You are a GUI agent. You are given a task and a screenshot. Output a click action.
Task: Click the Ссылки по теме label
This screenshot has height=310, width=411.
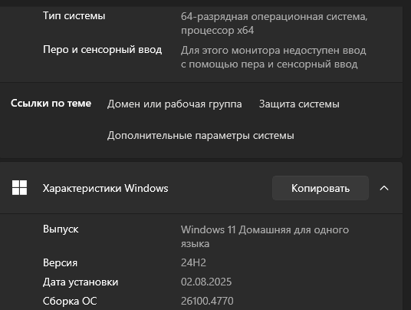pos(51,104)
